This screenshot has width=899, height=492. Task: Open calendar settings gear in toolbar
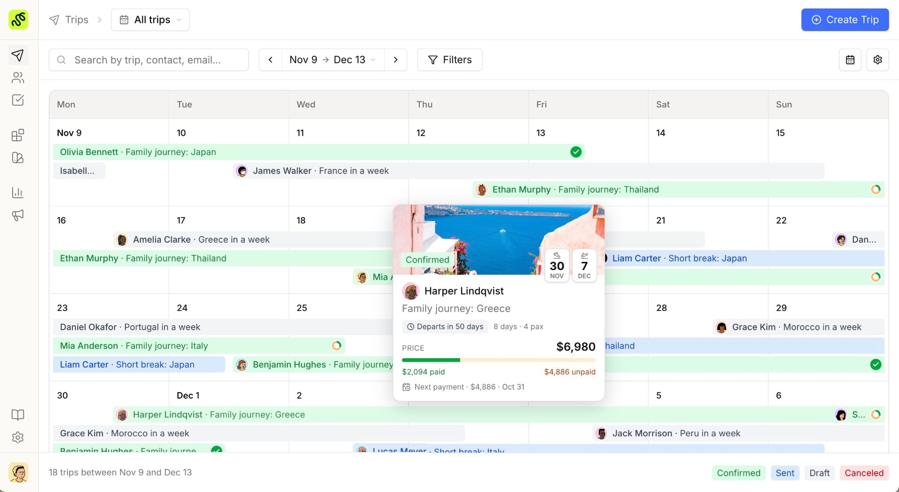click(x=877, y=60)
